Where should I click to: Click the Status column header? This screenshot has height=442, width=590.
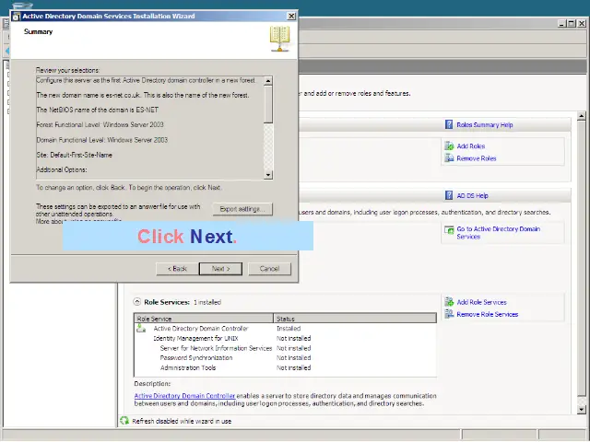coord(355,319)
